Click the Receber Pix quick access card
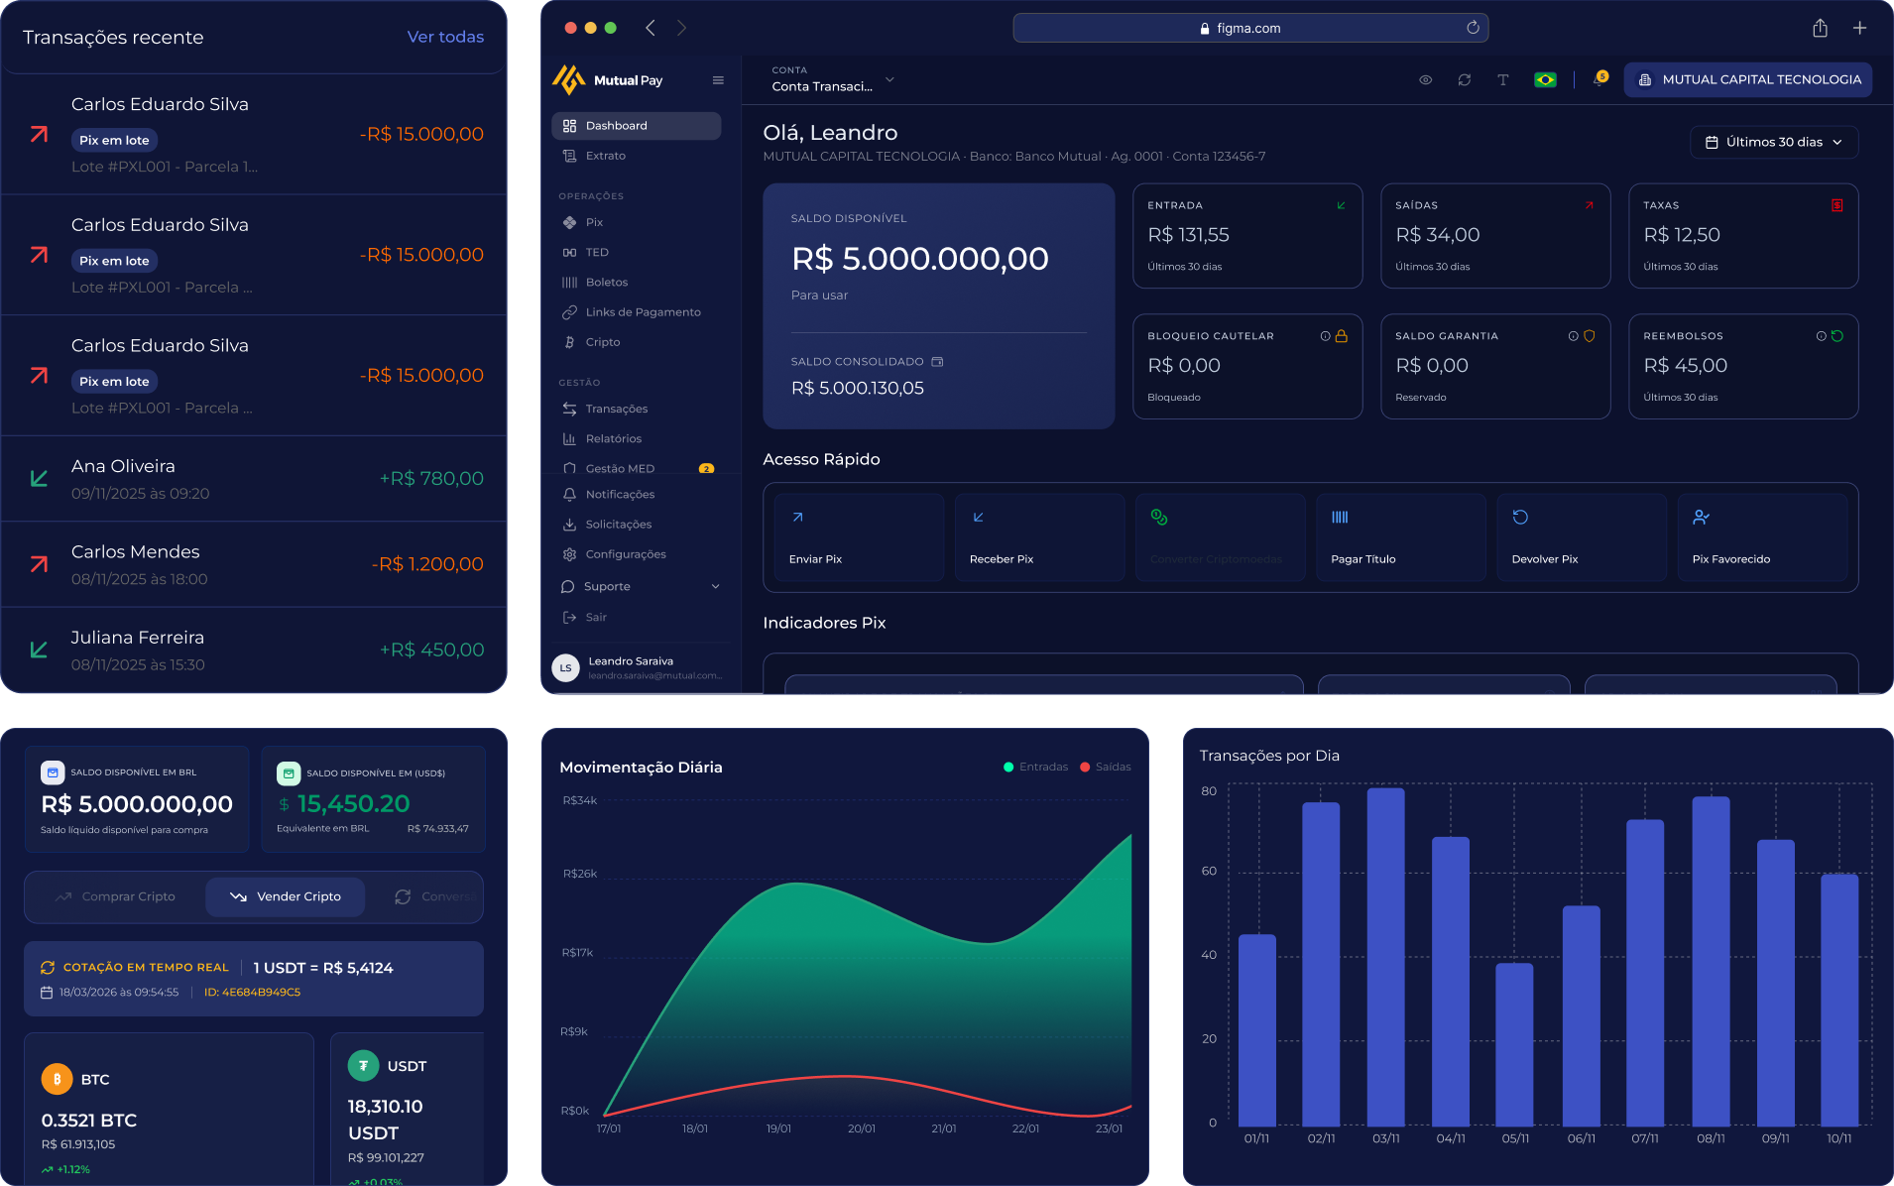The image size is (1894, 1186). coord(1039,537)
